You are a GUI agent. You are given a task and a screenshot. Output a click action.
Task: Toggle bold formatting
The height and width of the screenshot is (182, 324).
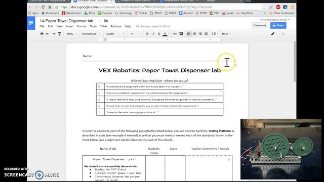click(x=147, y=34)
